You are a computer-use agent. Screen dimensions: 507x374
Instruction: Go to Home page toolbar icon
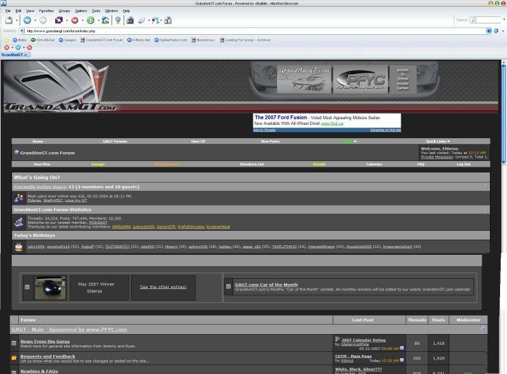[105, 20]
